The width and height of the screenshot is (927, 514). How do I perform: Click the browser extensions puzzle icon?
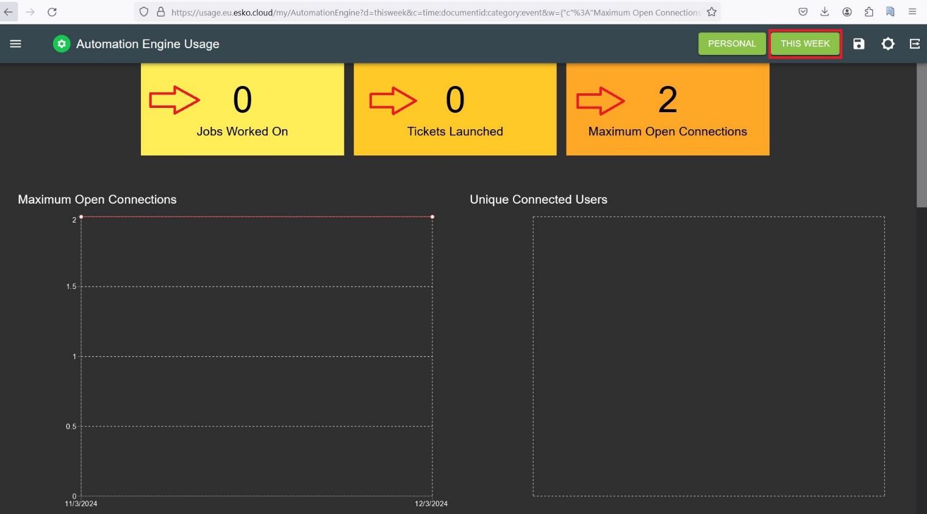click(868, 12)
